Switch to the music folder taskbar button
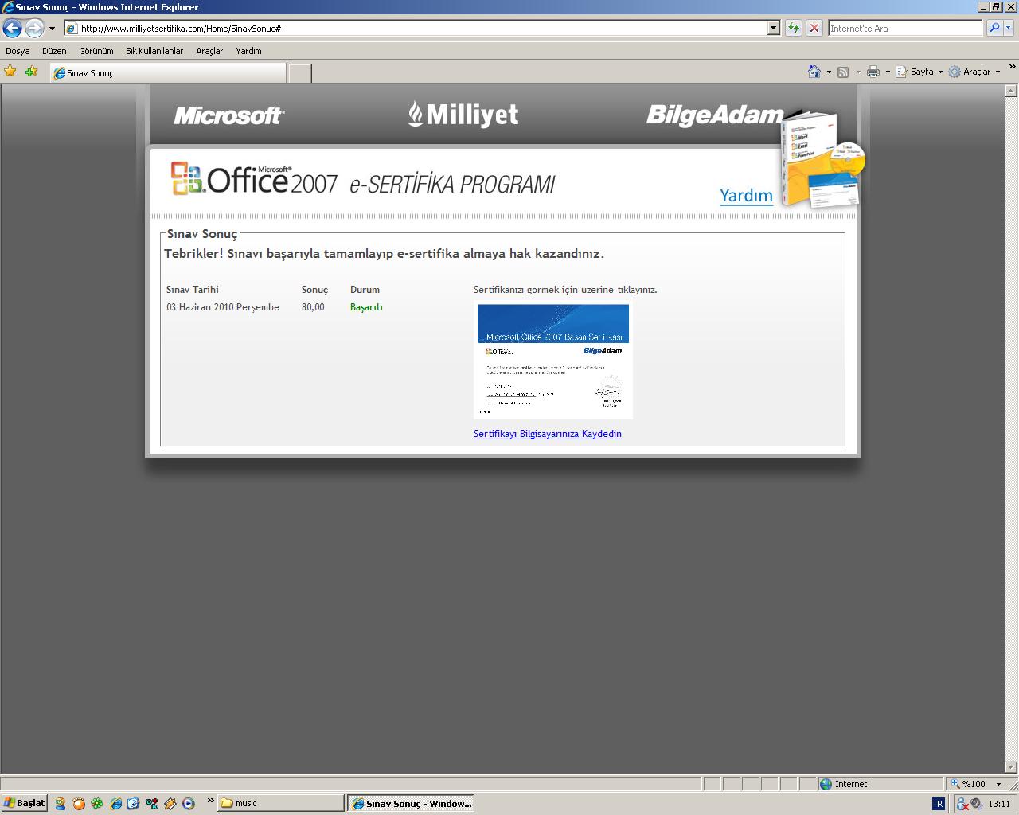The width and height of the screenshot is (1019, 815). [x=281, y=803]
